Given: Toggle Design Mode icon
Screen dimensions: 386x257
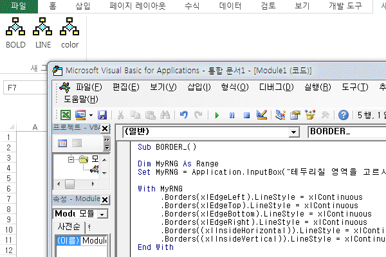Looking at the screenshot, I should point(261,115).
